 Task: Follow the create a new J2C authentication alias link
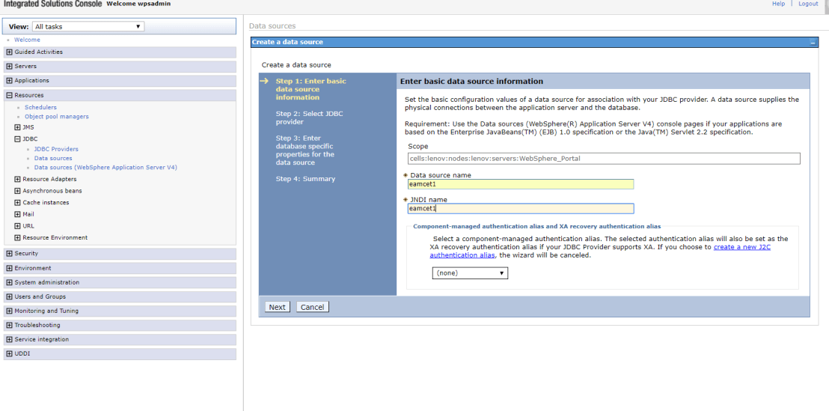pyautogui.click(x=741, y=247)
